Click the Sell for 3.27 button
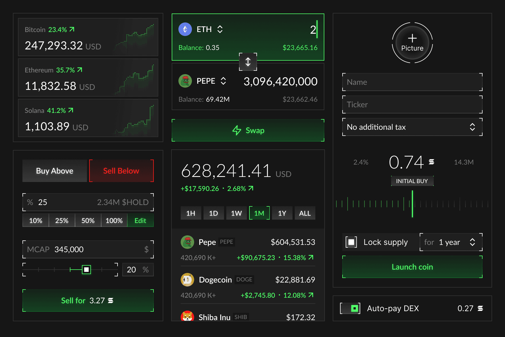505x337 pixels. pos(88,300)
